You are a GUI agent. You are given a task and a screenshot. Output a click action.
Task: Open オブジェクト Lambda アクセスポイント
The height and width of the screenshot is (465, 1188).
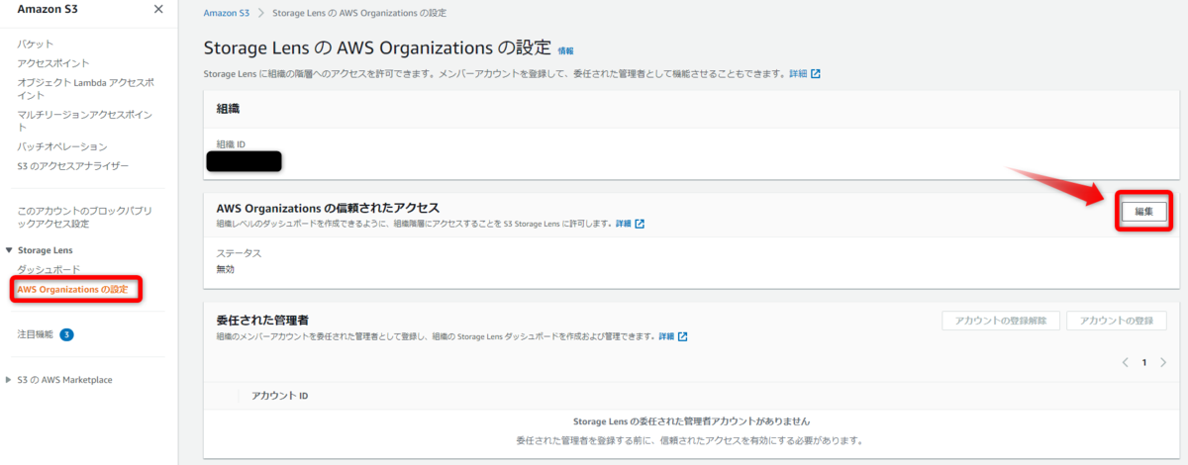(x=85, y=88)
